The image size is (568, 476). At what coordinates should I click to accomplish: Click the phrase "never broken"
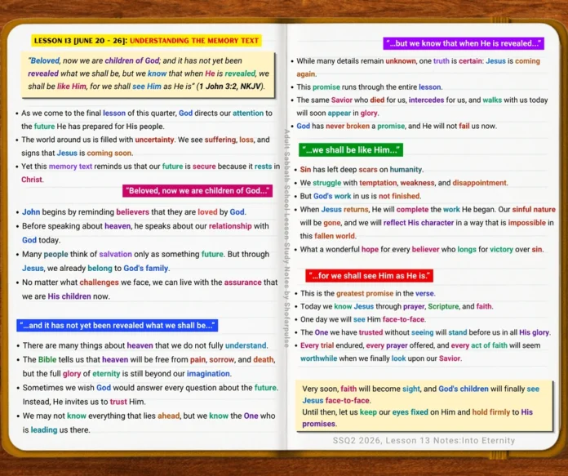pos(348,127)
